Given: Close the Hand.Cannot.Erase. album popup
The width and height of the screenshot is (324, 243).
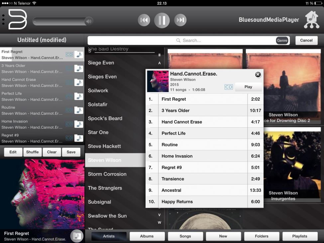Looking at the screenshot, I should click(258, 74).
